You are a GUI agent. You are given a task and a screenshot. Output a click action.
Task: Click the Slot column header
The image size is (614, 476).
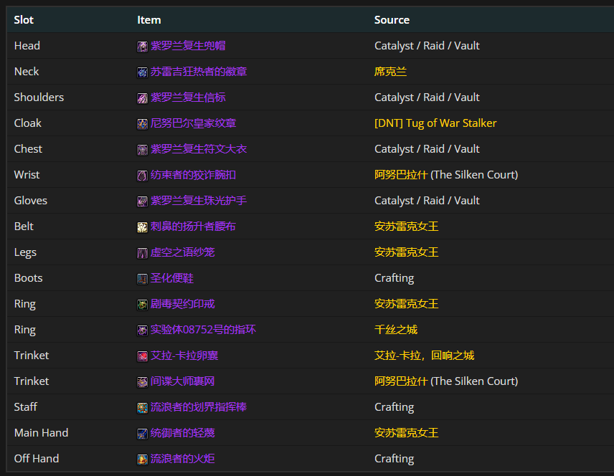click(x=24, y=20)
